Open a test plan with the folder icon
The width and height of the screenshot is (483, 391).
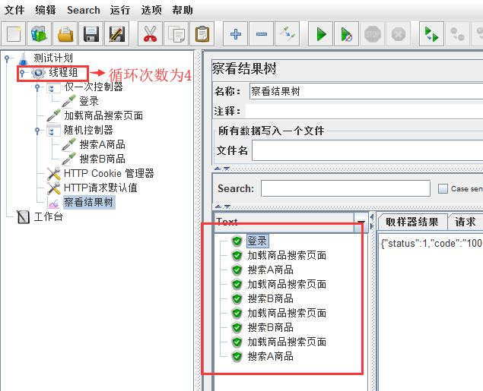[65, 34]
